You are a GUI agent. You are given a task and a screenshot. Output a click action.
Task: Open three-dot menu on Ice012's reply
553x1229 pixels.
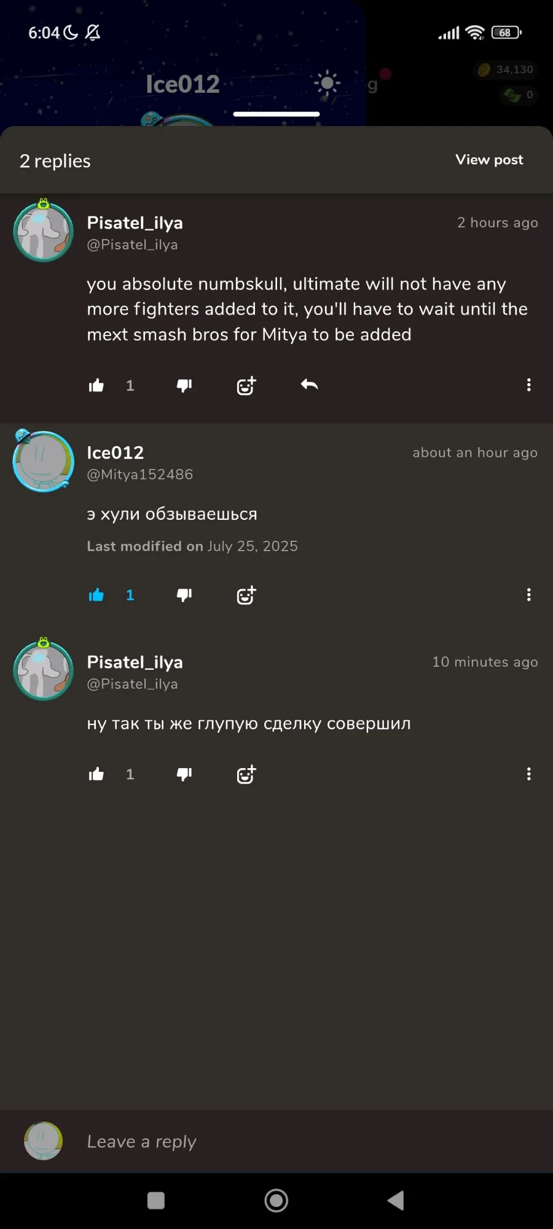pos(528,594)
